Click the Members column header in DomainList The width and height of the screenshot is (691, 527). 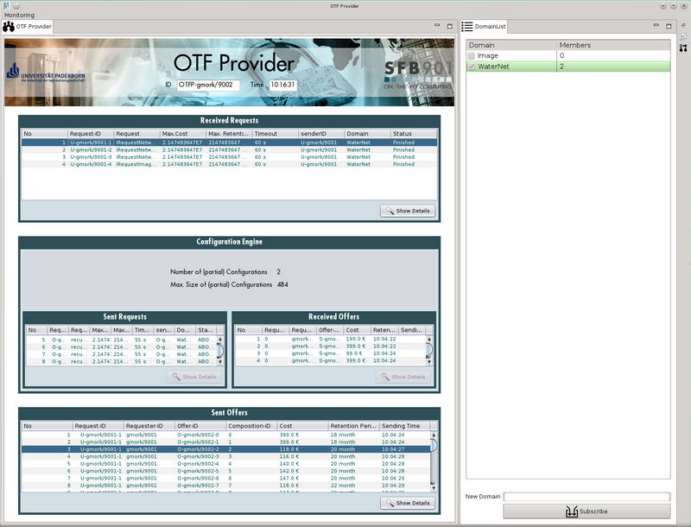613,45
